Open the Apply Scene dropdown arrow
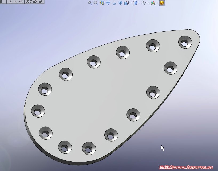 [x=157, y=3]
